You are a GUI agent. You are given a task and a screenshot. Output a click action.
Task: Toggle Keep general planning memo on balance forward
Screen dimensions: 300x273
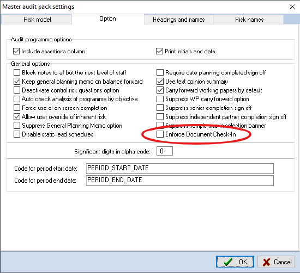point(17,82)
